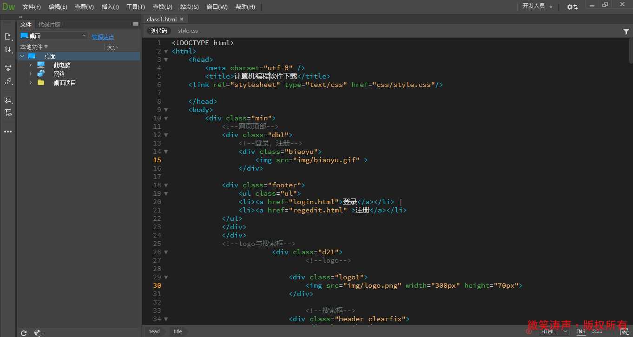Expand the 桌面项目 folder node
This screenshot has width=633, height=337.
pos(31,83)
